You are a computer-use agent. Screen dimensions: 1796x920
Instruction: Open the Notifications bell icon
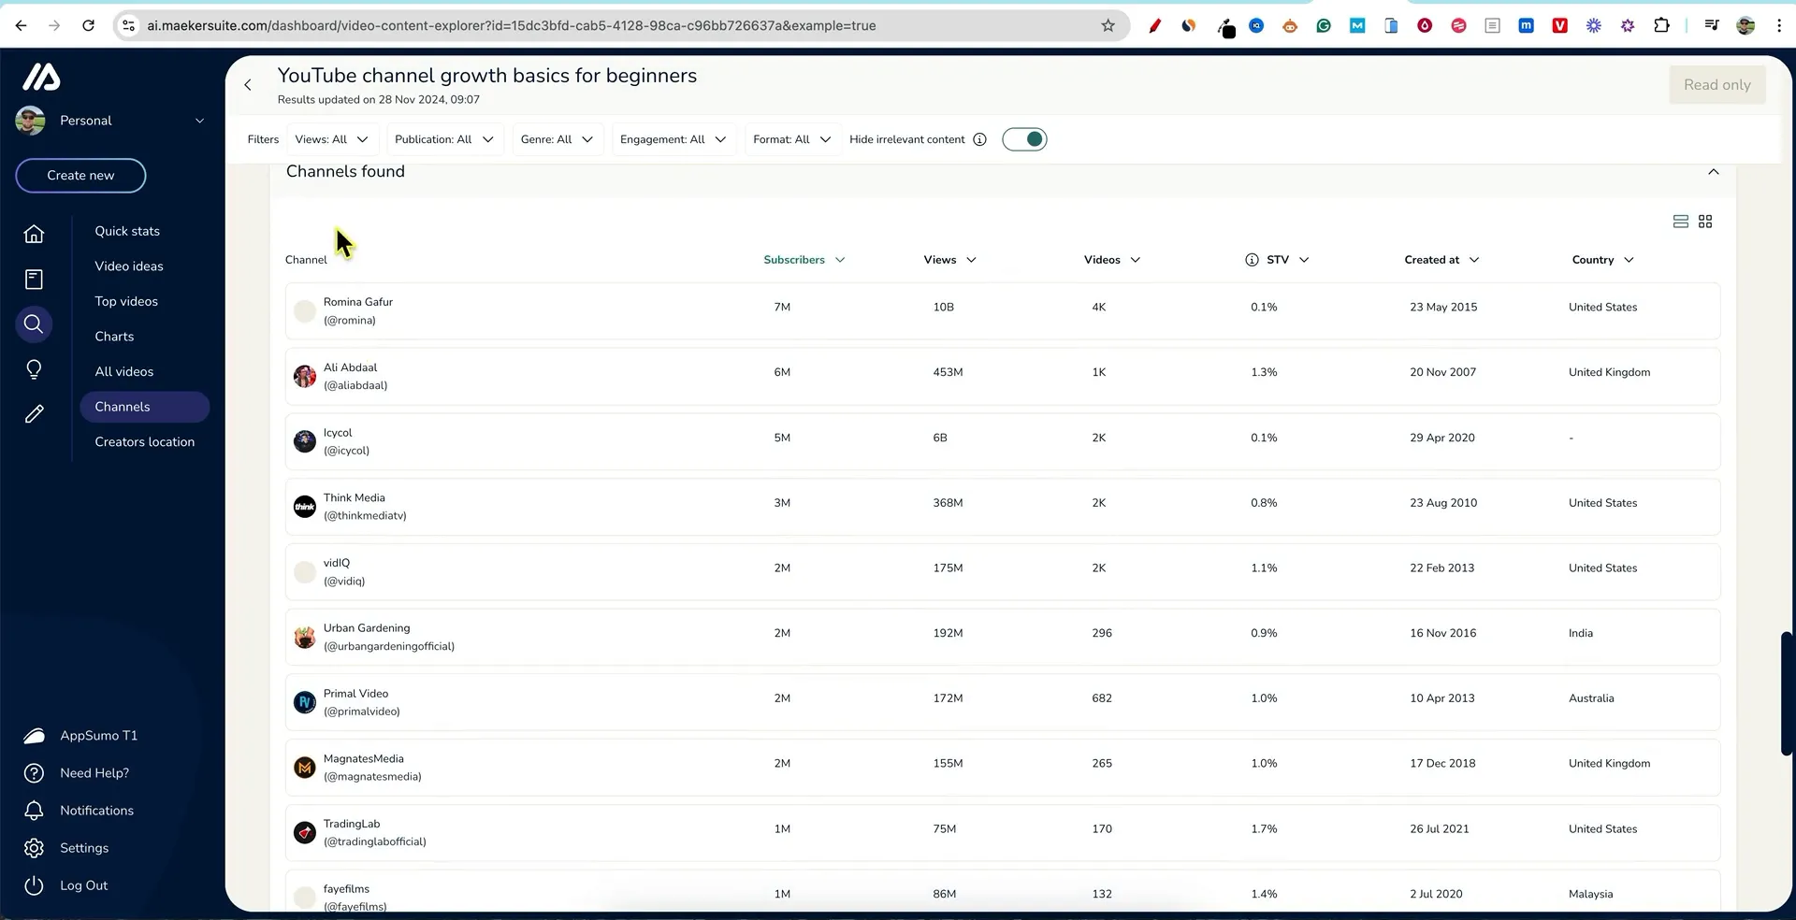click(x=34, y=811)
